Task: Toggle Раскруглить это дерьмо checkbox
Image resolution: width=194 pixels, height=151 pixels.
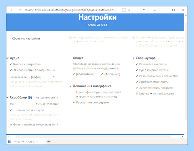Action: (x=74, y=102)
